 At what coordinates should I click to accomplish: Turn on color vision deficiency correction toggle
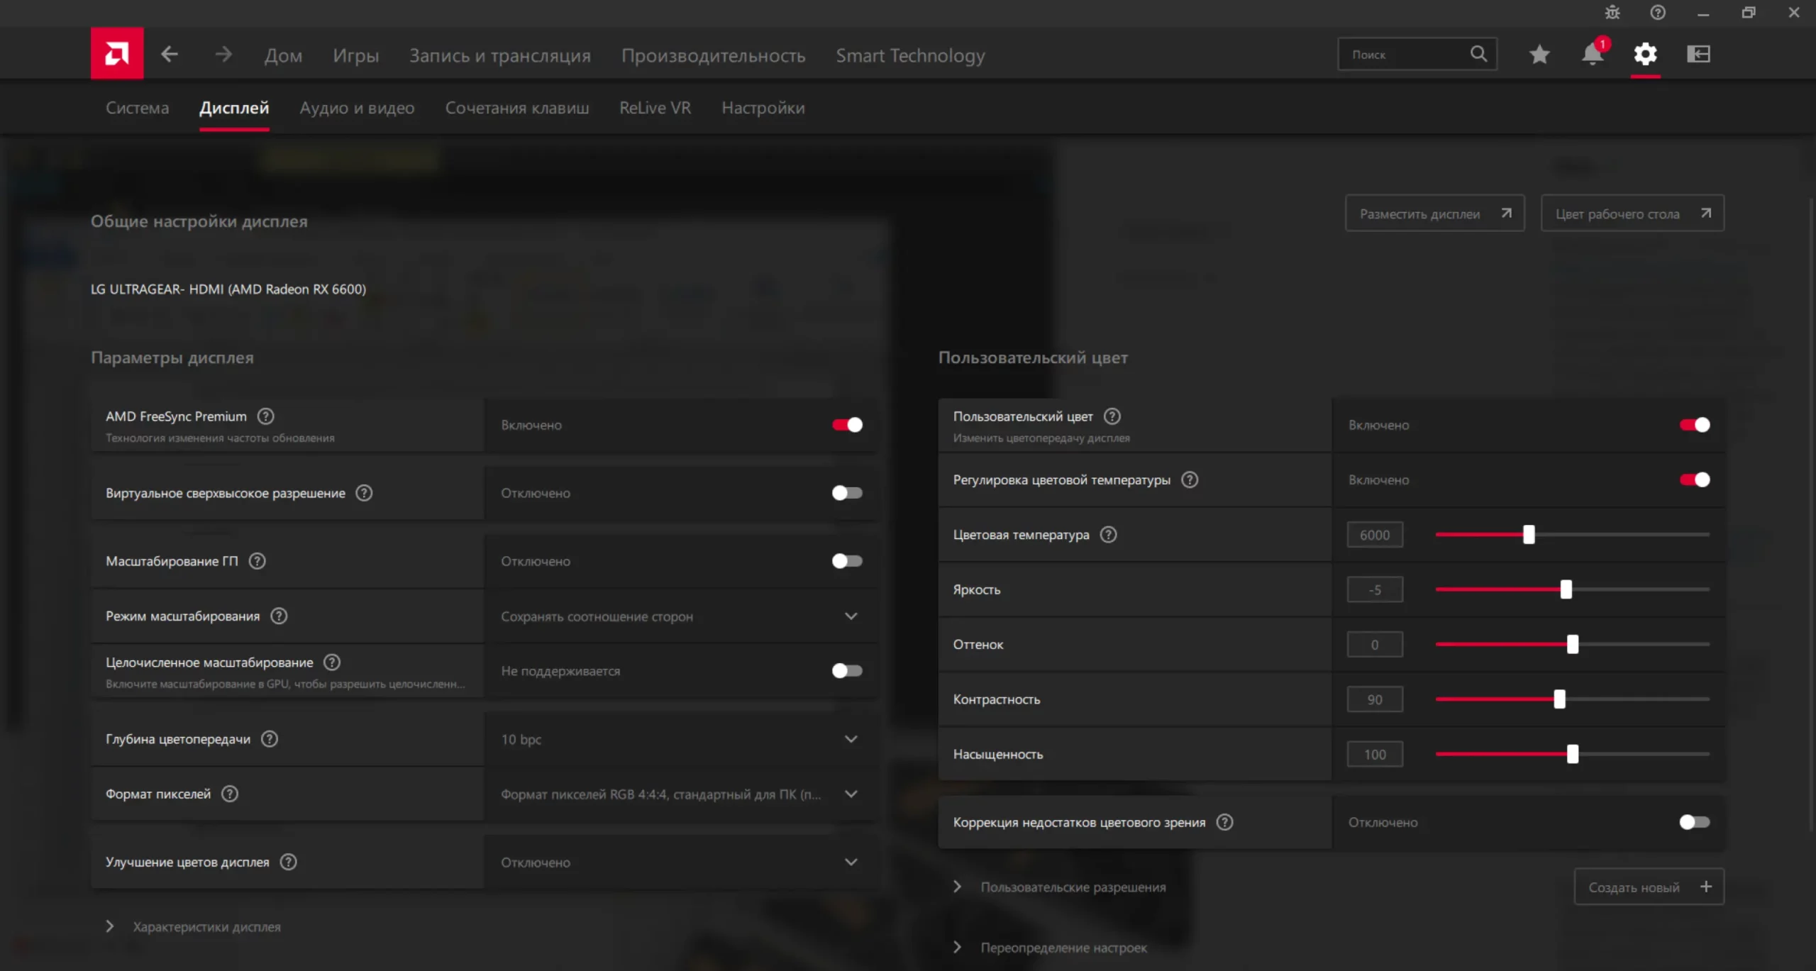(1694, 822)
